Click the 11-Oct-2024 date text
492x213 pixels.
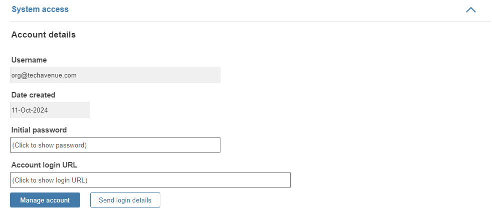click(30, 110)
